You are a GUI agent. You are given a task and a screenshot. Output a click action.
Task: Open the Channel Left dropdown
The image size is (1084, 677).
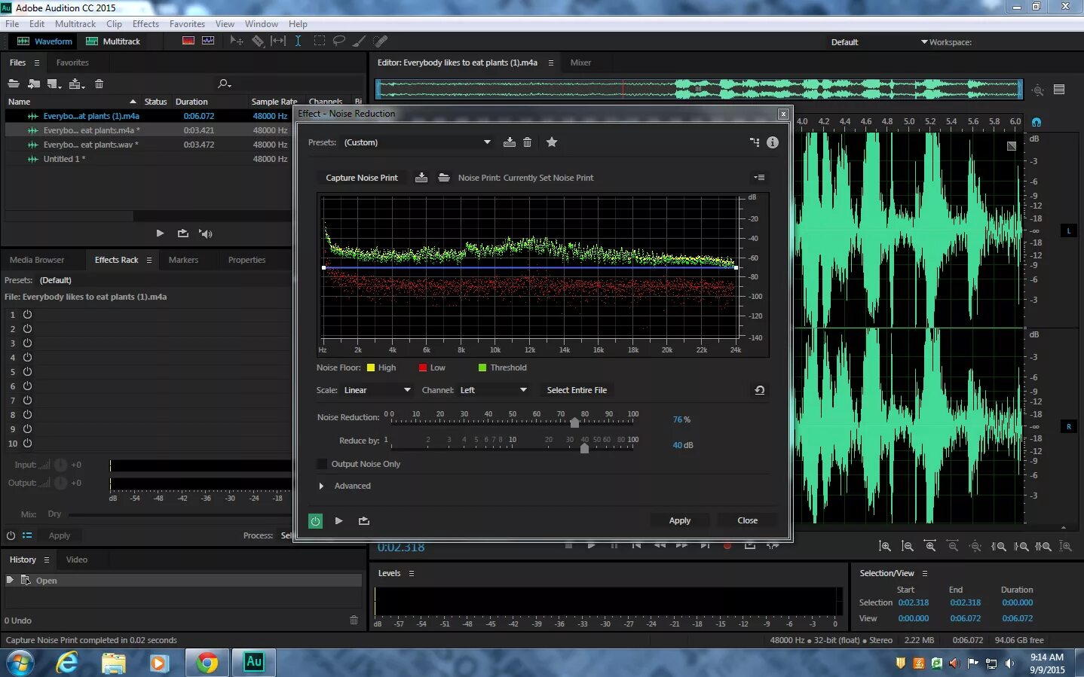tap(493, 390)
